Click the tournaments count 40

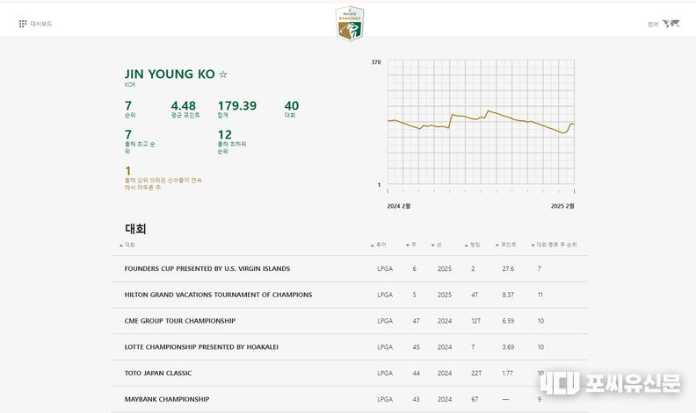point(292,106)
